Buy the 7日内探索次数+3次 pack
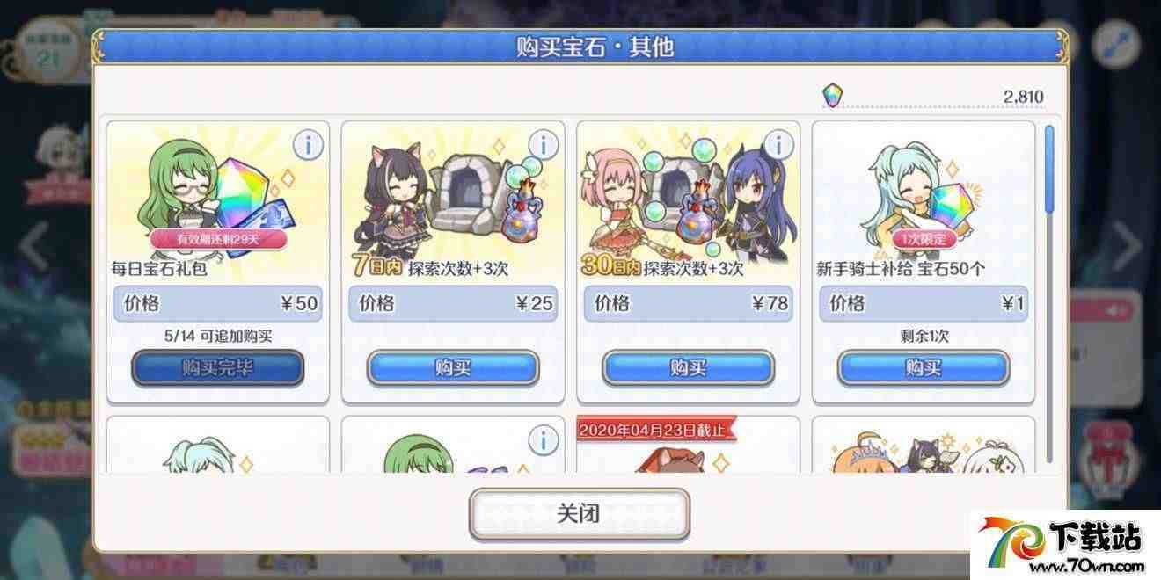Image resolution: width=1161 pixels, height=580 pixels. 453,368
